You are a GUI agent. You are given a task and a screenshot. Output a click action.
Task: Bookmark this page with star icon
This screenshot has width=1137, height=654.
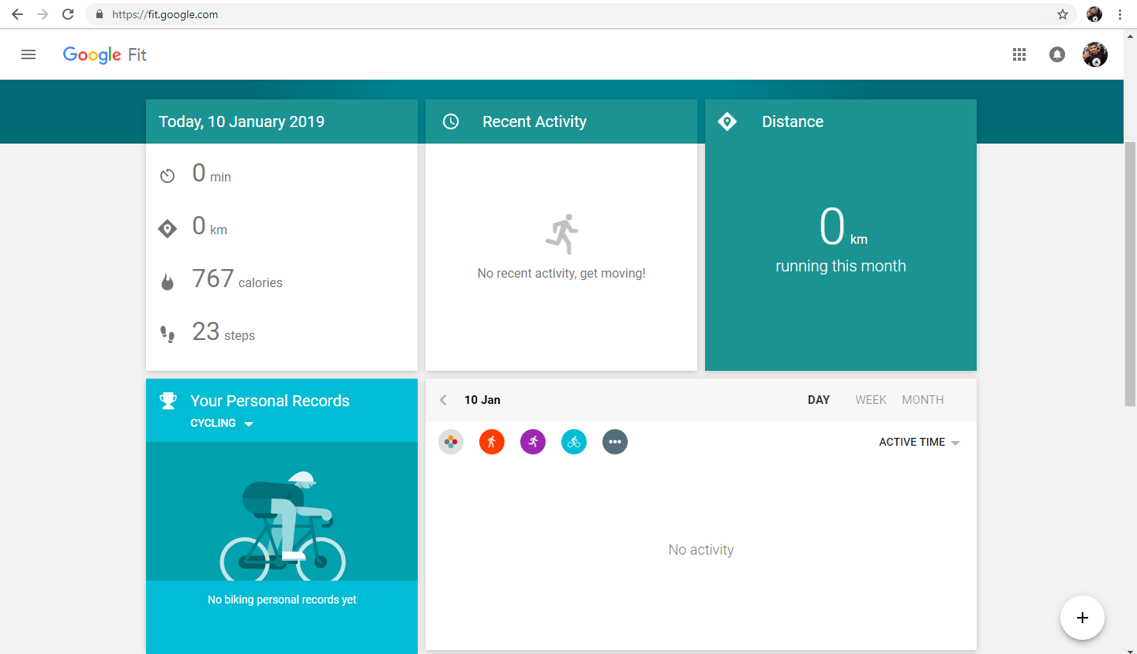click(x=1063, y=14)
